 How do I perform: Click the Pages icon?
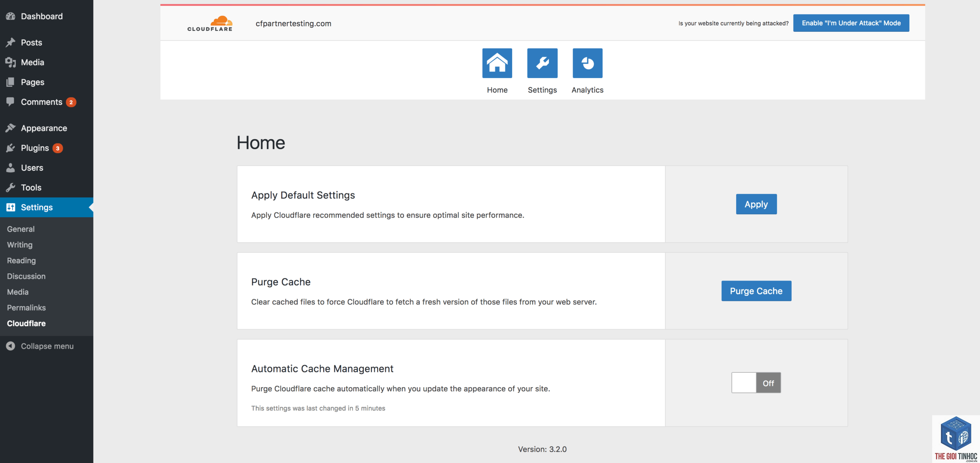(10, 82)
